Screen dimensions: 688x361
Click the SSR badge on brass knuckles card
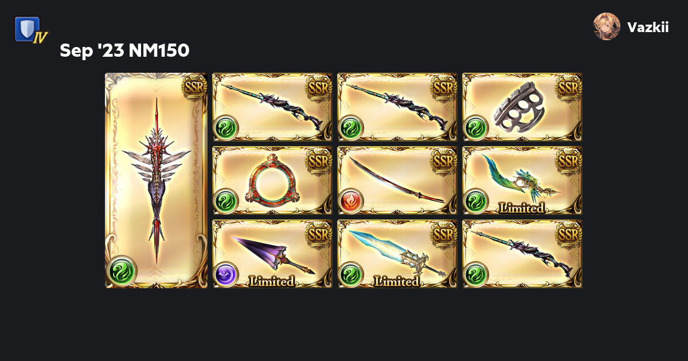569,88
